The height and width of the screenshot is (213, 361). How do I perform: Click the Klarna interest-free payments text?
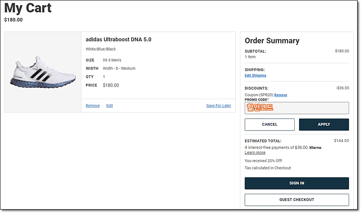pyautogui.click(x=283, y=148)
